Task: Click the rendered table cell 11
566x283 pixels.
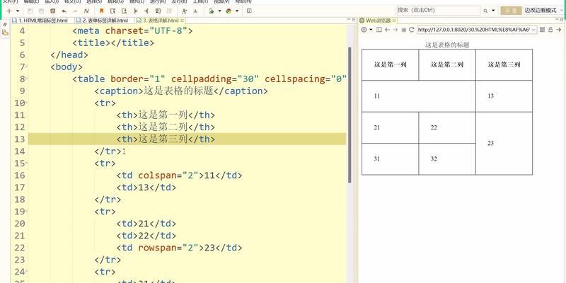Action: click(419, 96)
